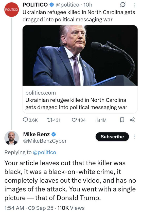Screen dimensions: 142x214
Task: Subscribe to Mike Benz
Action: click(112, 137)
